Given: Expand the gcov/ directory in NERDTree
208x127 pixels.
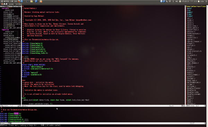Looking at the screenshot, I should click(189, 8).
